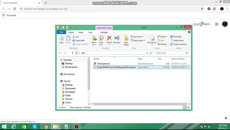Screen dimensions: 230x130
Task: Open Recent places in navigation pane
Action: pos(71,67)
